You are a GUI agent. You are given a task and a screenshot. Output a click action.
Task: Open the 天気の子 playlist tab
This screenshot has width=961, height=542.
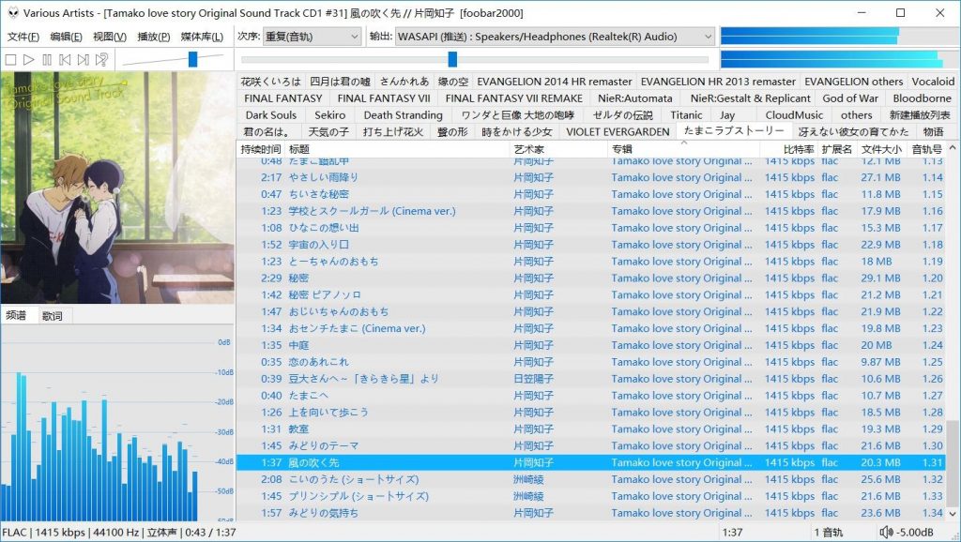pos(328,131)
